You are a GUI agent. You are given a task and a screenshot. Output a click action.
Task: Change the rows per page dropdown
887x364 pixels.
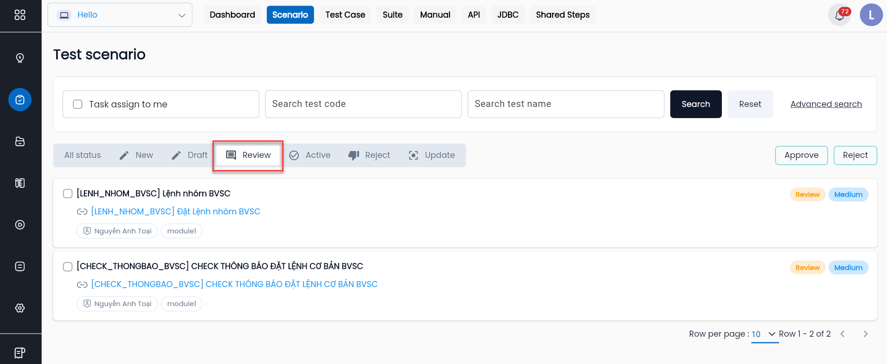(764, 334)
